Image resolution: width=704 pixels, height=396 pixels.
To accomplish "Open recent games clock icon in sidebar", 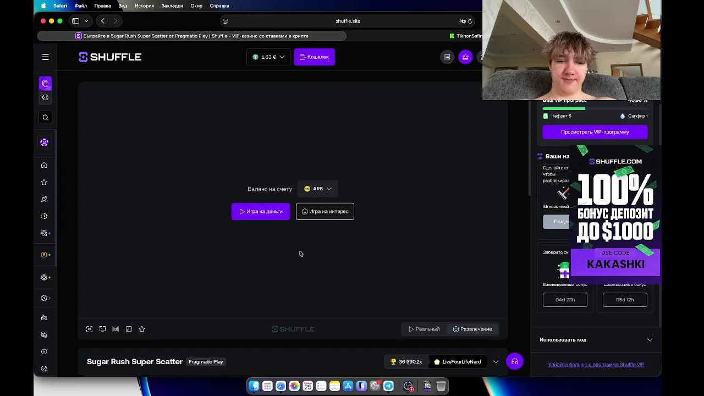I will (45, 216).
